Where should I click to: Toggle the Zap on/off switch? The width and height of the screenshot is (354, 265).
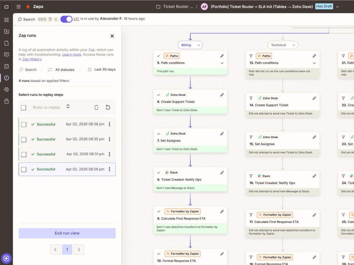point(66,19)
